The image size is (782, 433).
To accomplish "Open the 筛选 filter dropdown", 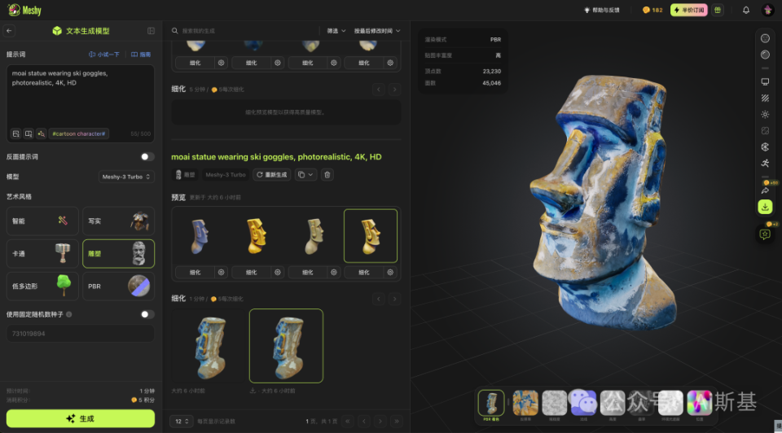I will 336,31.
